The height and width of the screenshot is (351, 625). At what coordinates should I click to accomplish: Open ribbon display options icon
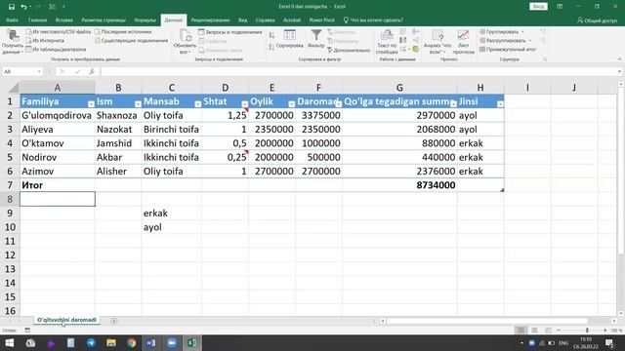coord(560,7)
